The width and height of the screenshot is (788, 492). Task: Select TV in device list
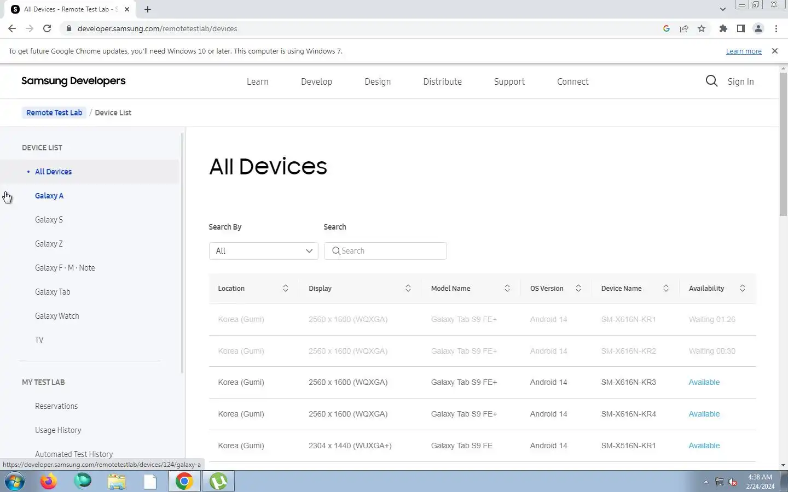[x=39, y=340]
